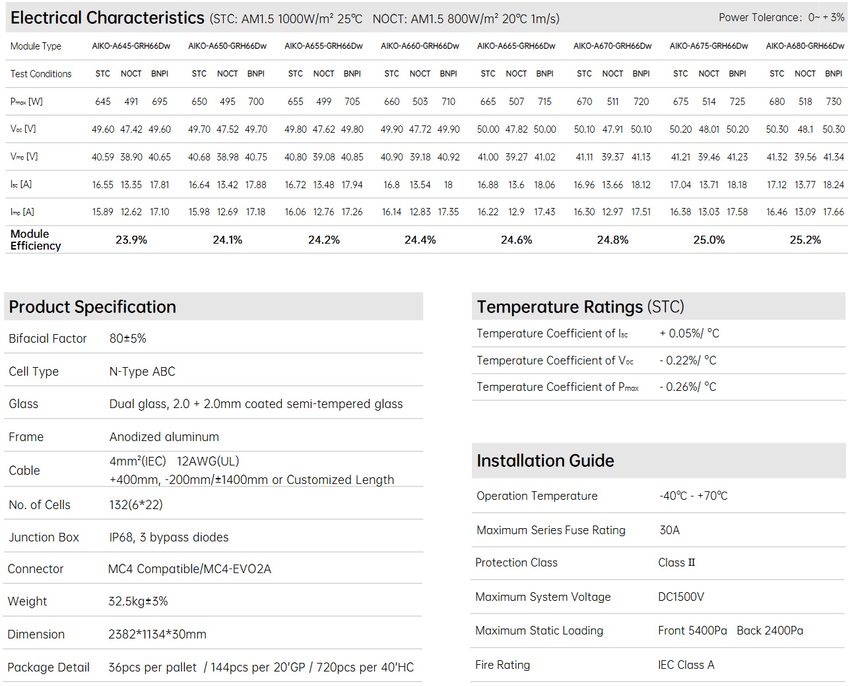Select the 24.4% module efficiency value
Screen dimensions: 852x686
point(420,240)
